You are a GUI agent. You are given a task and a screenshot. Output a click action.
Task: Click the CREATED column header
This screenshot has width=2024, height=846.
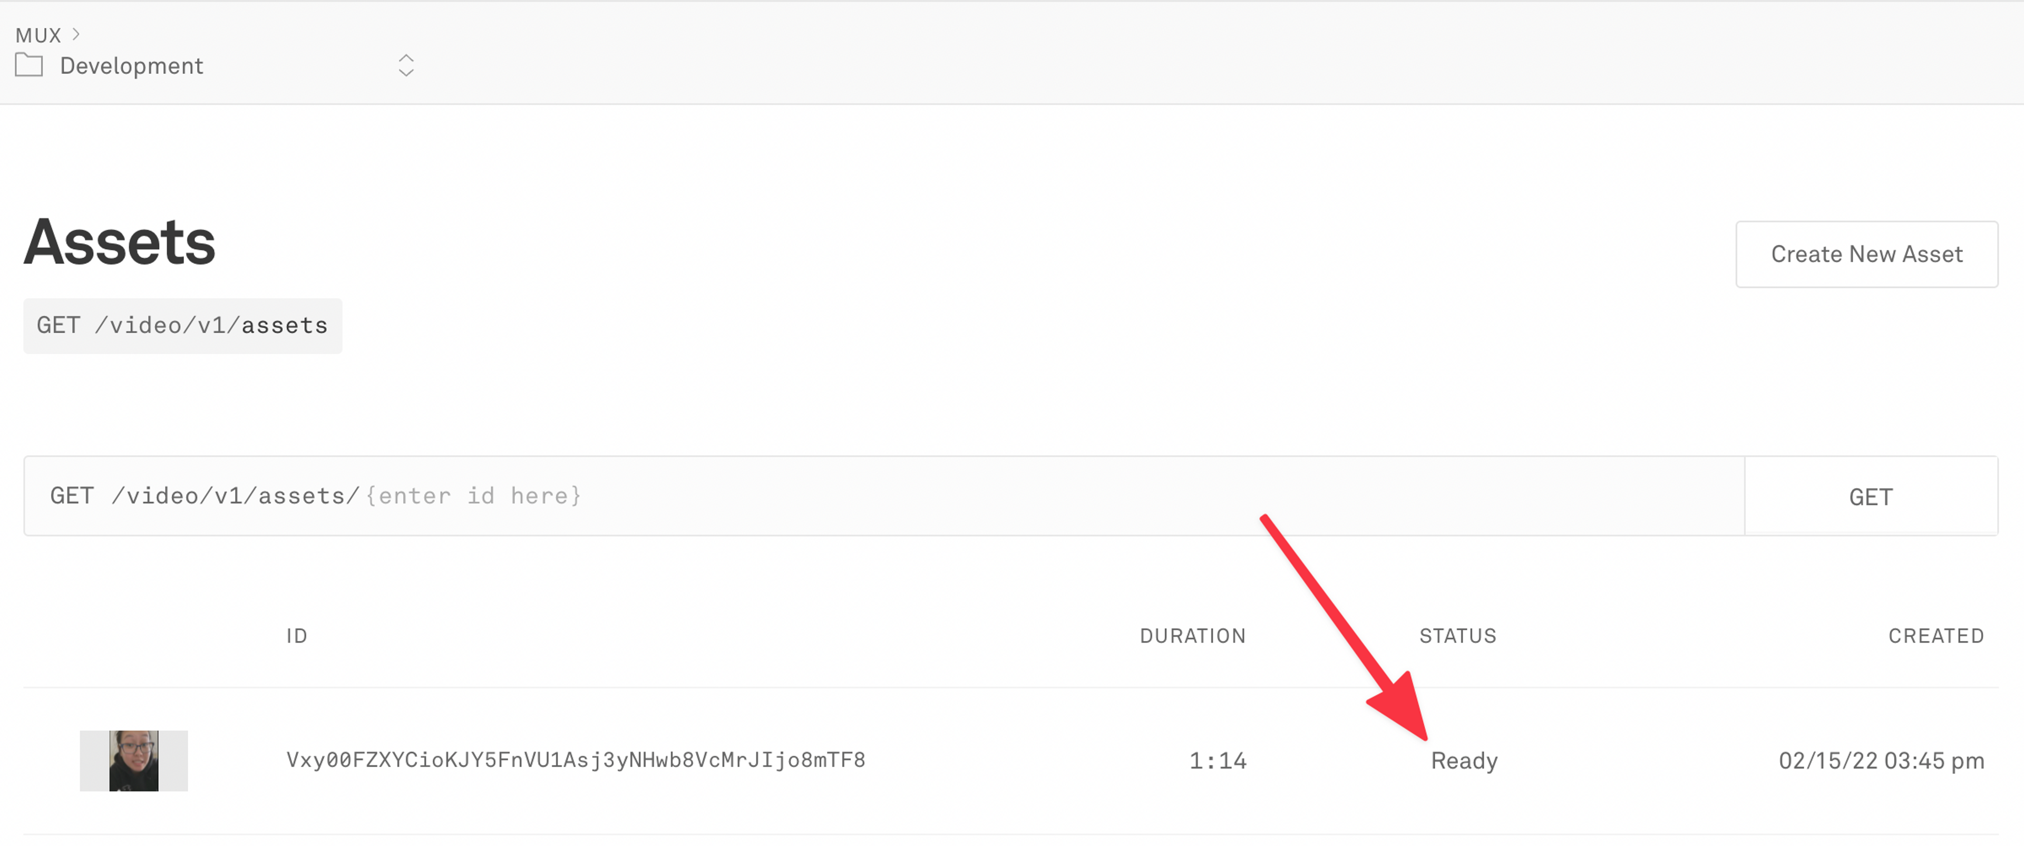coord(1936,636)
